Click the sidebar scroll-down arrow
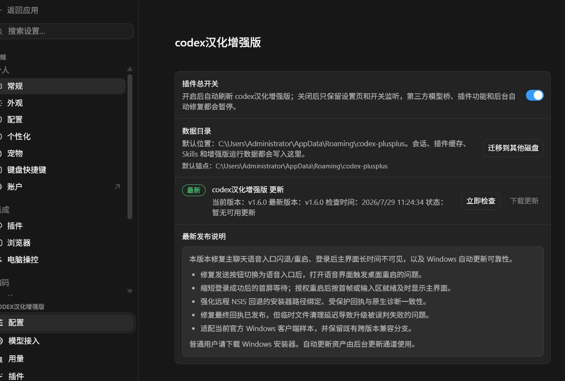The height and width of the screenshot is (381, 565). pyautogui.click(x=130, y=291)
